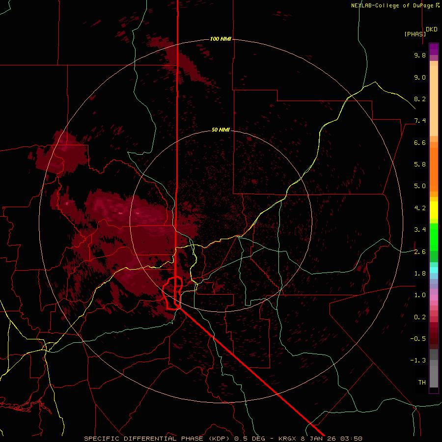Viewport: 442px width, 442px height.
Task: Click the SPECIFIC DIFFERENTIAL PHASE (KDP) caption title
Action: [x=158, y=439]
